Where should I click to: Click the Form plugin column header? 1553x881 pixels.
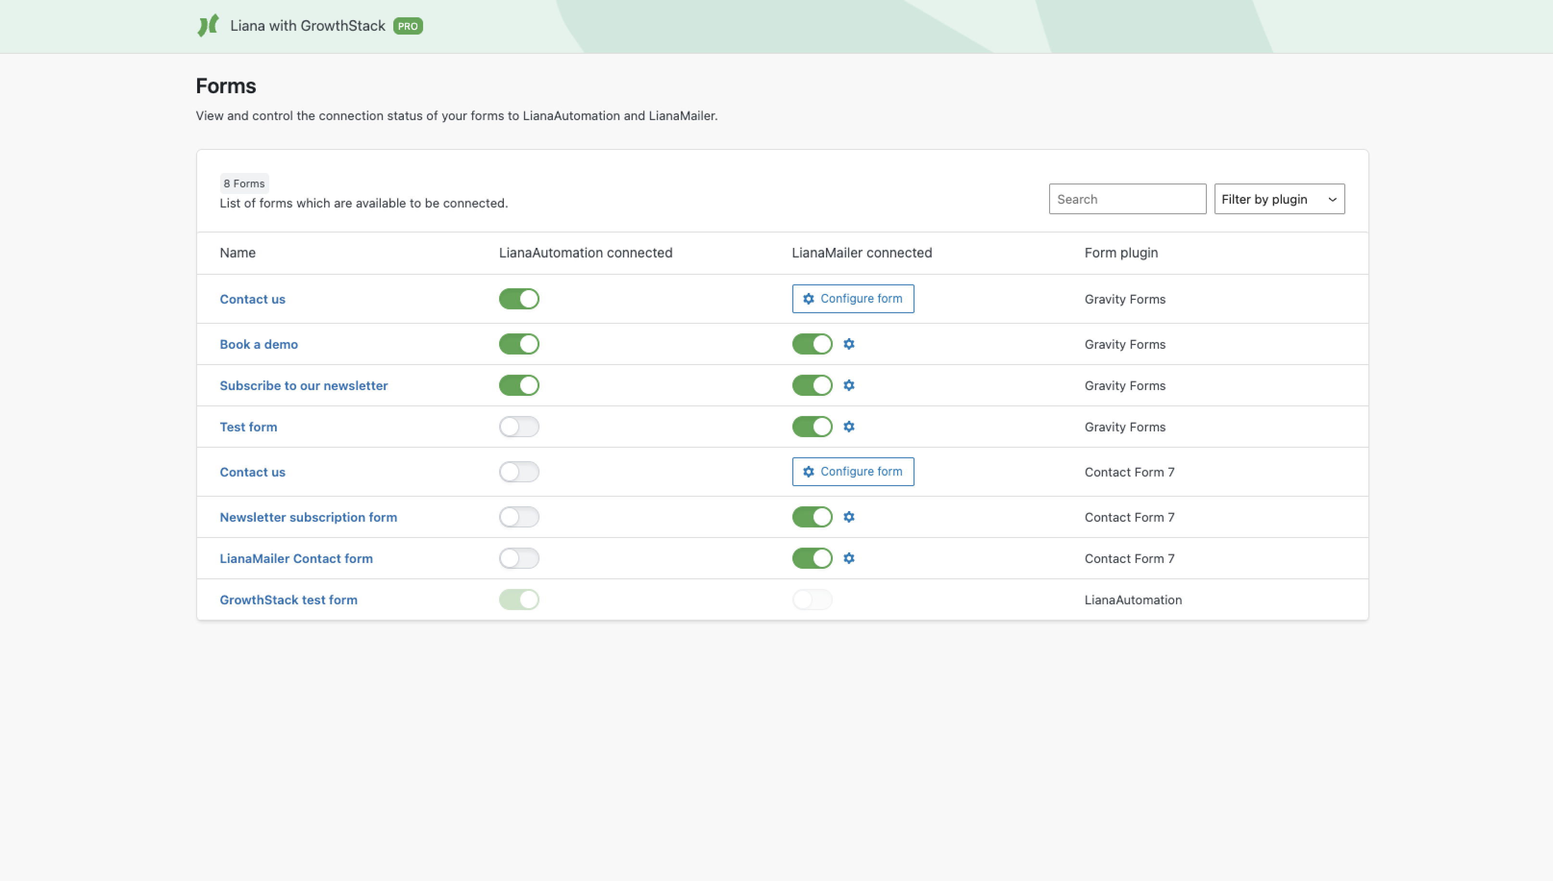[1121, 253]
